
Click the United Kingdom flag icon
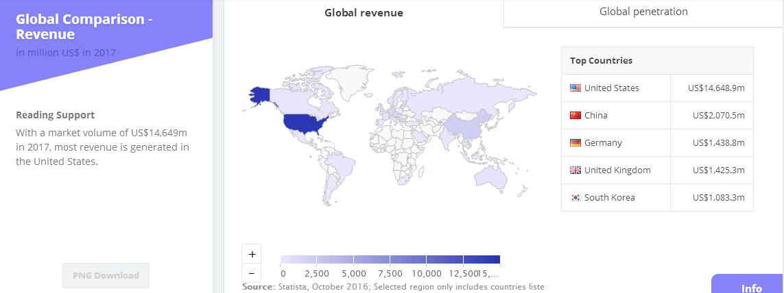[575, 170]
